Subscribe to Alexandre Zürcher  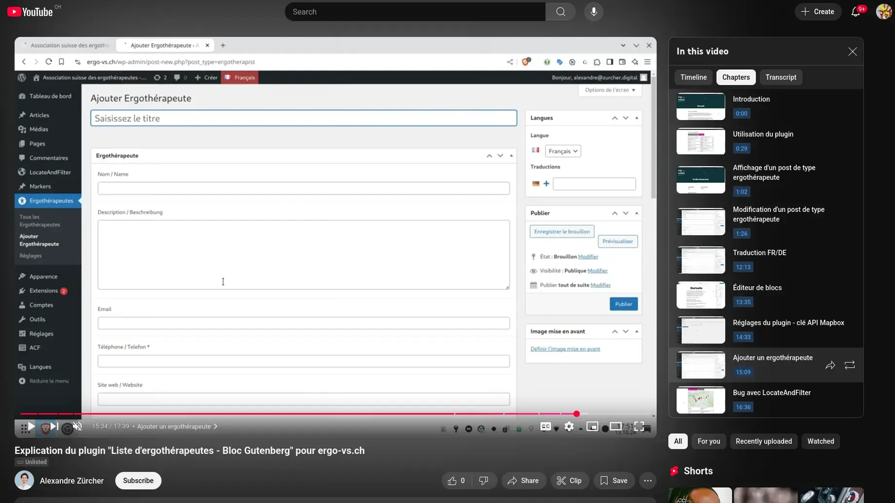(x=138, y=481)
